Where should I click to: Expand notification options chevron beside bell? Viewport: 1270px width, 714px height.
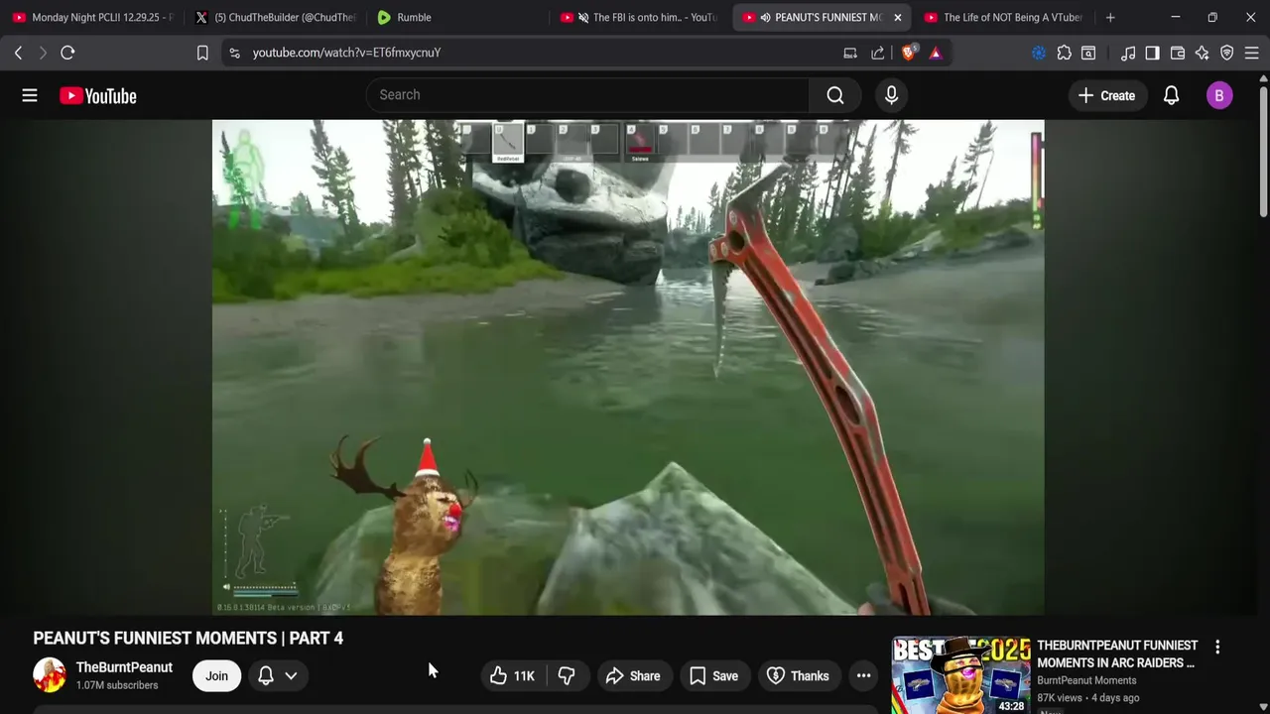click(x=291, y=676)
